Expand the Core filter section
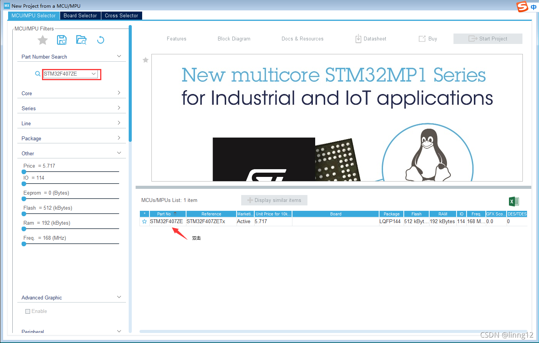The image size is (539, 343). point(119,93)
